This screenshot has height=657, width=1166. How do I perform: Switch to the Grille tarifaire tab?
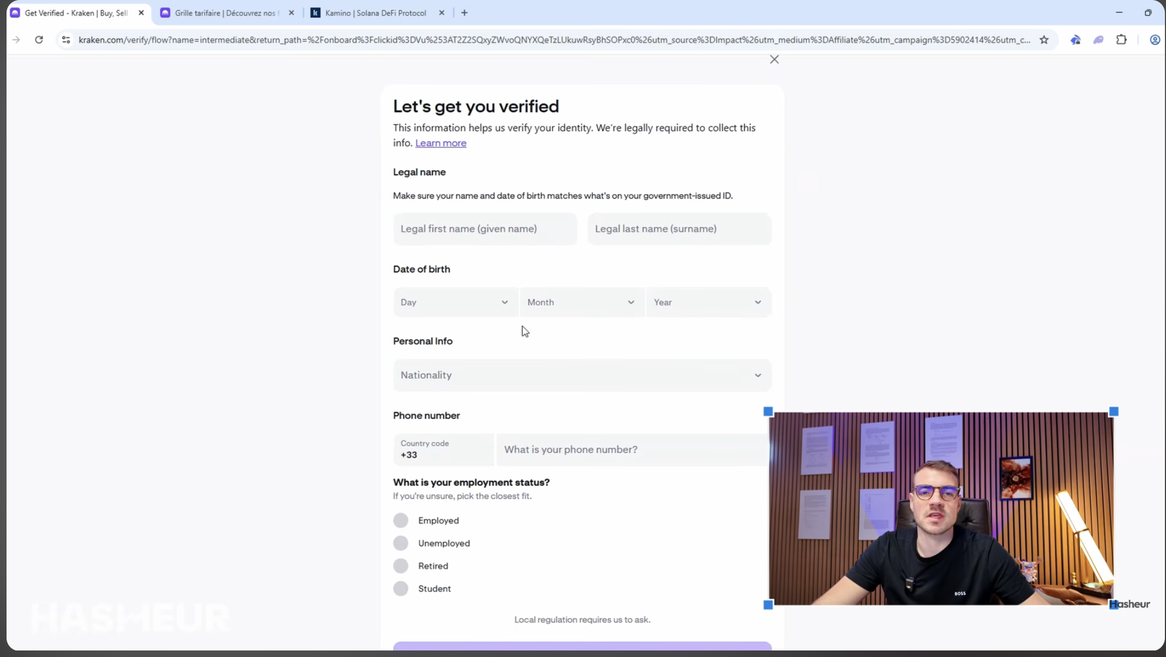[226, 13]
